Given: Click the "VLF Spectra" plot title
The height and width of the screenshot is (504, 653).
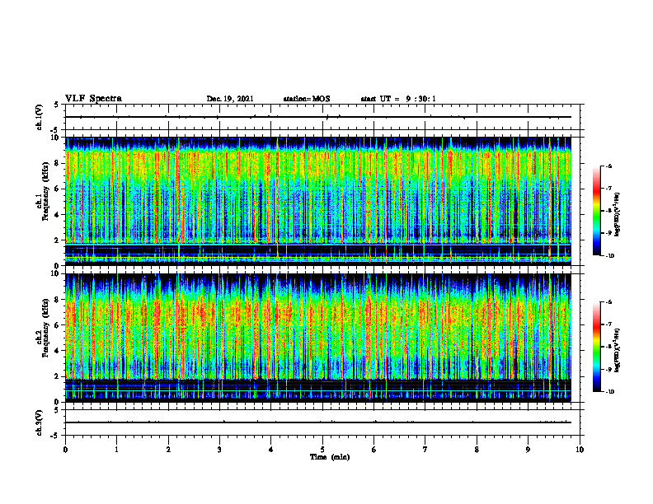Looking at the screenshot, I should tap(93, 99).
